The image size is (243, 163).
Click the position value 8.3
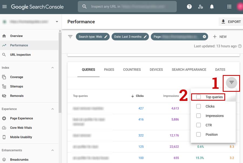tap(232, 147)
